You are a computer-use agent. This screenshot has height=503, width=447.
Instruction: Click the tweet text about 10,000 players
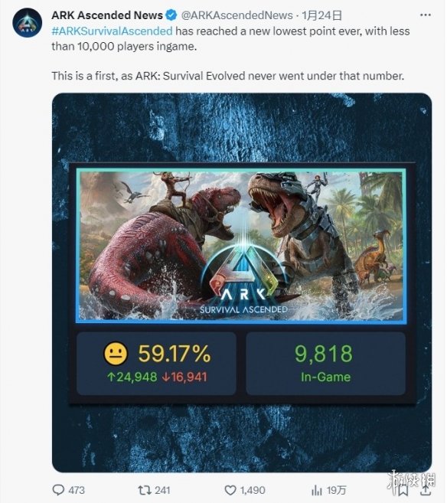230,38
